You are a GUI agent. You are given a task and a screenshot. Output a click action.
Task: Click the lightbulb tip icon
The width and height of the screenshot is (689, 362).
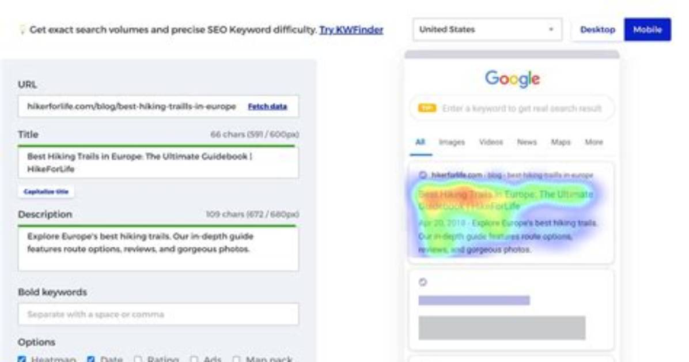[22, 30]
